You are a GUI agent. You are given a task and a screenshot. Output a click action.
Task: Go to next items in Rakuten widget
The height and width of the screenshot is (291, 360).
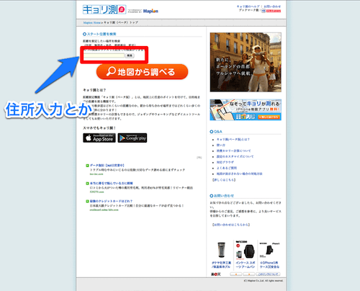coord(248,274)
